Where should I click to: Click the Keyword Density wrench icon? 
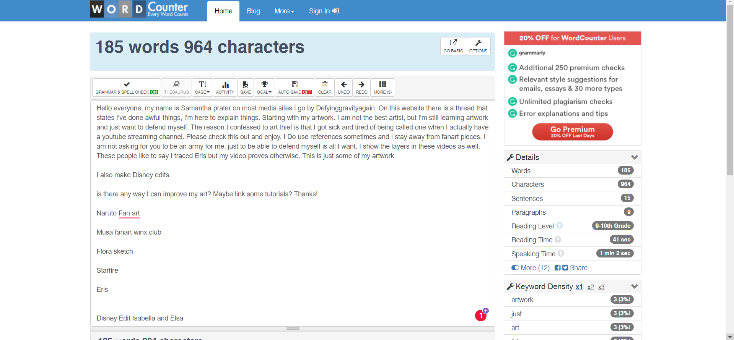(x=510, y=287)
